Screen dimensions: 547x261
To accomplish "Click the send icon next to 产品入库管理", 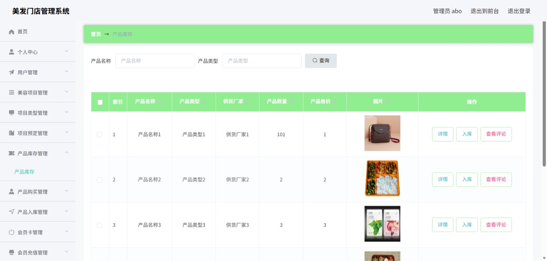I will (11, 212).
